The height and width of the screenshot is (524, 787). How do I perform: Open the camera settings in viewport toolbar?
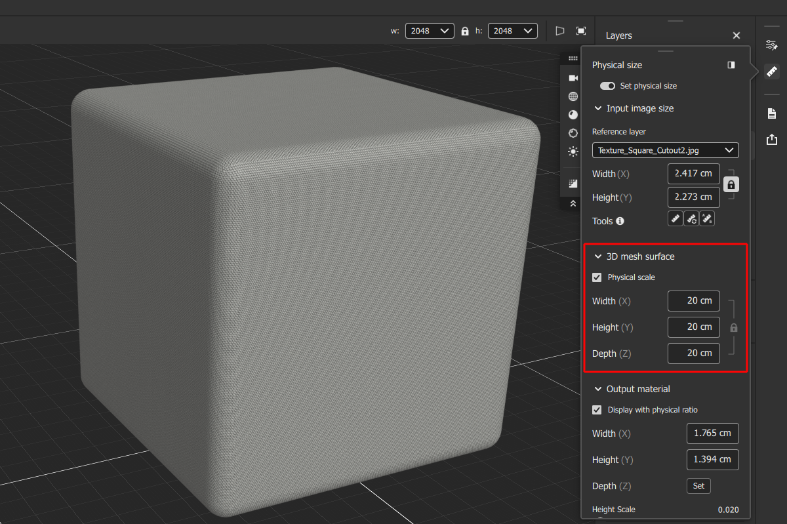[573, 78]
